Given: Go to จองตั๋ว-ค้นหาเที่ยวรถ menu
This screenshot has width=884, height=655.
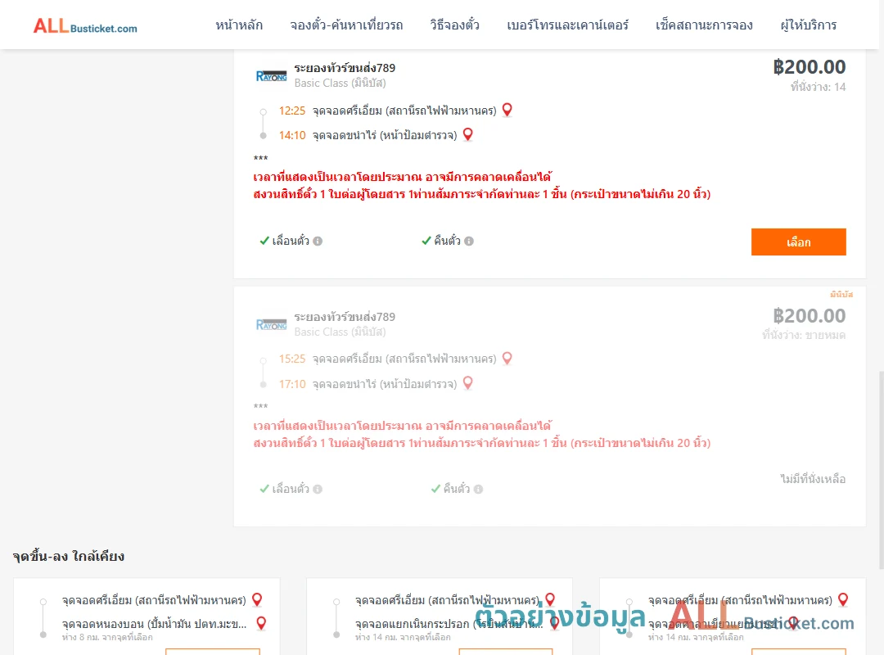Looking at the screenshot, I should (x=347, y=25).
